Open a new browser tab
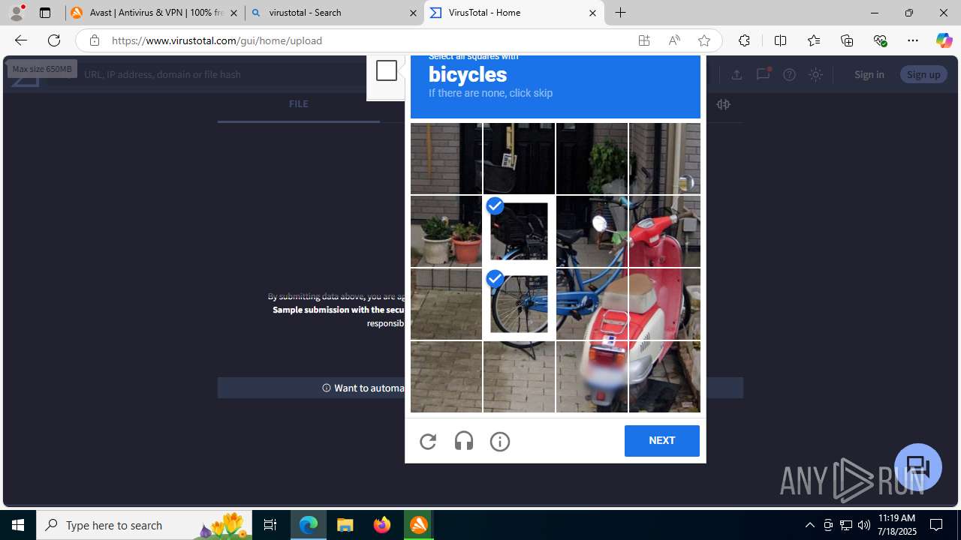Image resolution: width=961 pixels, height=540 pixels. pyautogui.click(x=621, y=13)
